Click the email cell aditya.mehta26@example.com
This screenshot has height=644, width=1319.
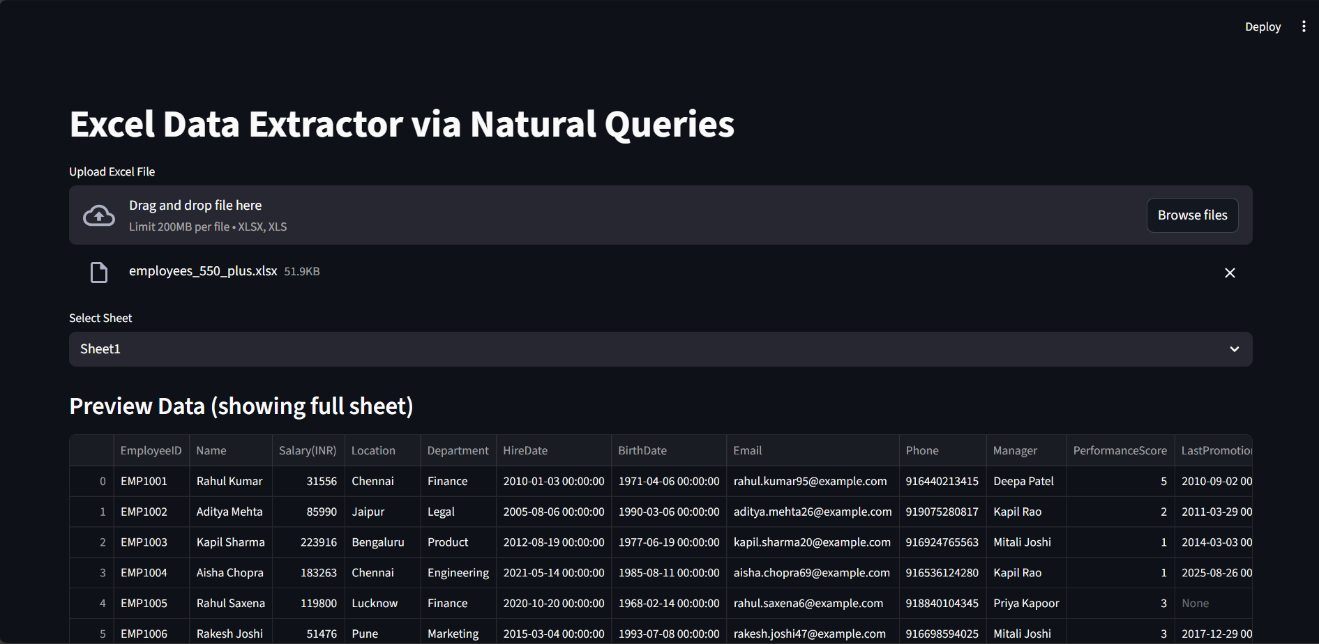pos(812,512)
